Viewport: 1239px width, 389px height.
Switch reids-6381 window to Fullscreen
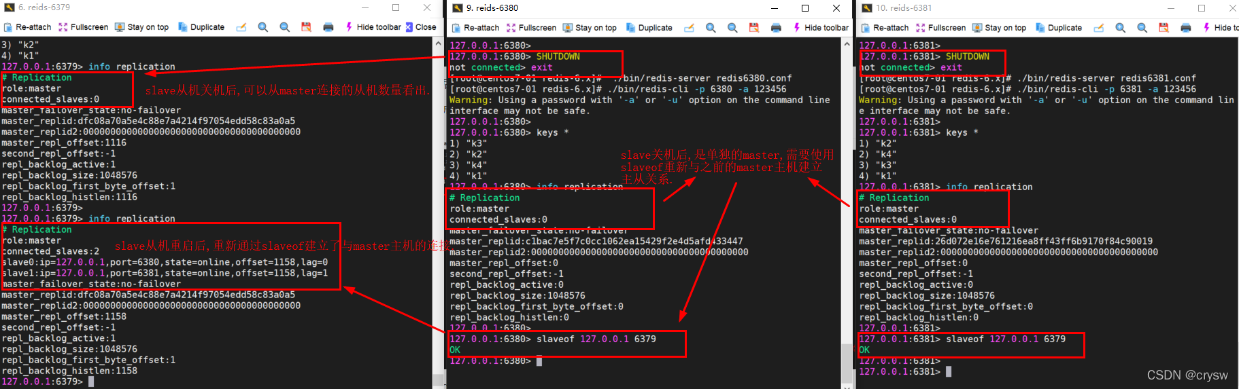(940, 28)
